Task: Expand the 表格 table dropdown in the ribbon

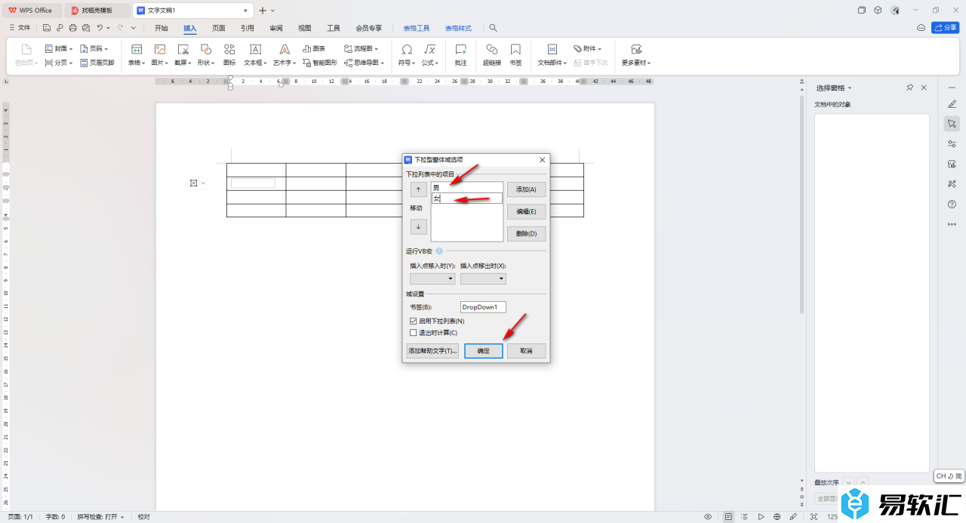Action: (x=137, y=63)
